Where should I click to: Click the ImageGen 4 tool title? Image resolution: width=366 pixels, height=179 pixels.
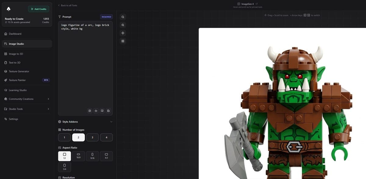(247, 4)
